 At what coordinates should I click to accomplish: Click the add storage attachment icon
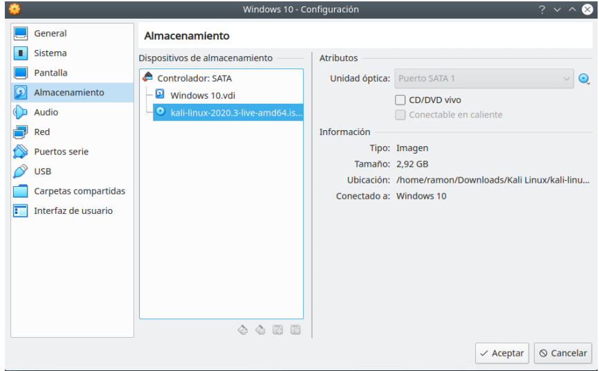tap(278, 330)
